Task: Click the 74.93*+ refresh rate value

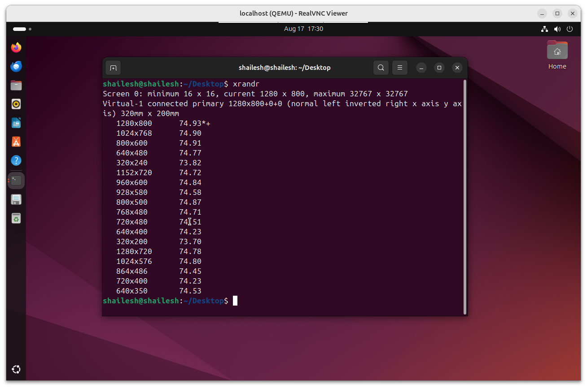Action: 195,124
